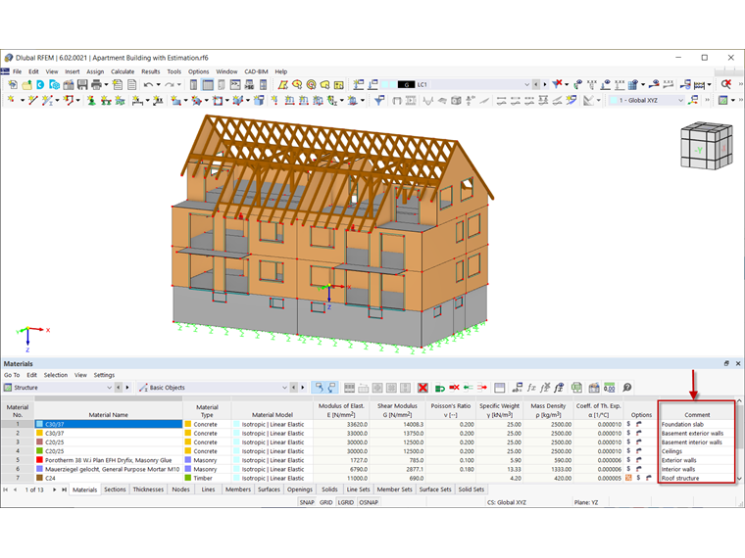Screen dimensions: 745x558
Task: Open the CAD-BIM menu
Action: click(x=256, y=71)
